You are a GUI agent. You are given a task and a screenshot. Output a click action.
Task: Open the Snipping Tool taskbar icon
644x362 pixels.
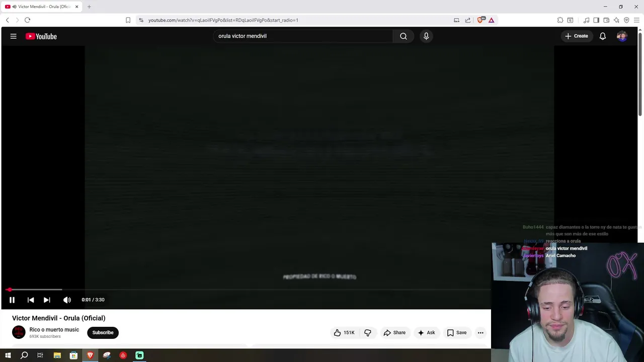coord(107,355)
